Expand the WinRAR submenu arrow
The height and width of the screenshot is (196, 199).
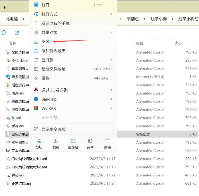[x=111, y=108]
